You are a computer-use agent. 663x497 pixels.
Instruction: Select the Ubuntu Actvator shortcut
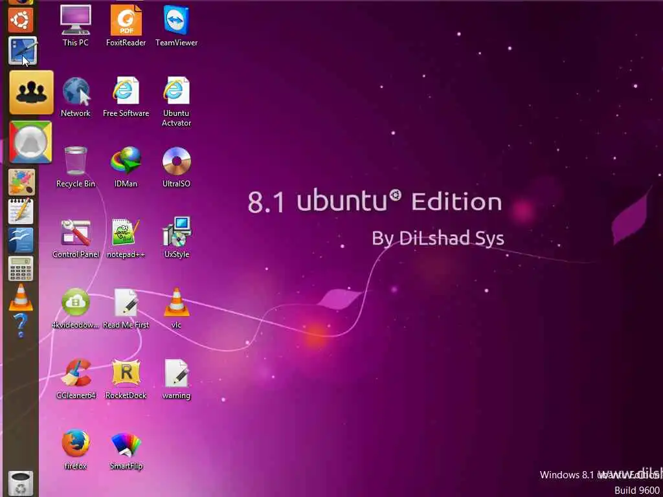coord(176,102)
